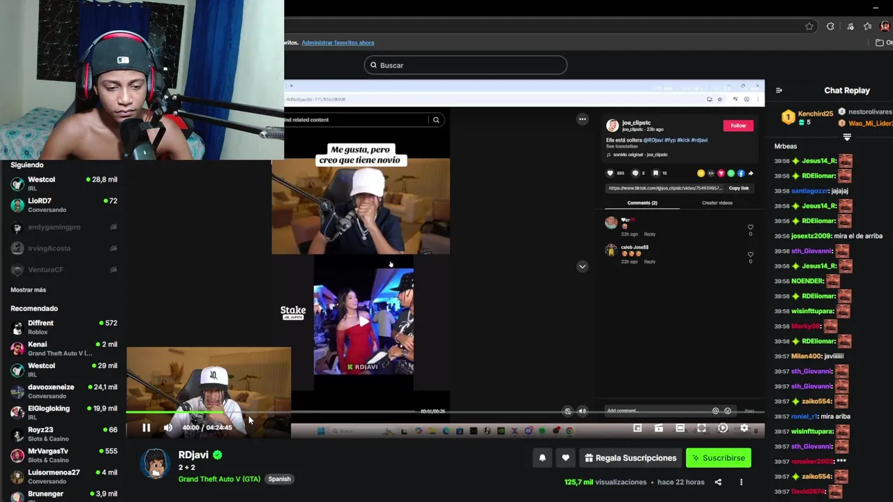893x502 pixels.
Task: Bookmark this page with the star icon
Action: point(809,26)
